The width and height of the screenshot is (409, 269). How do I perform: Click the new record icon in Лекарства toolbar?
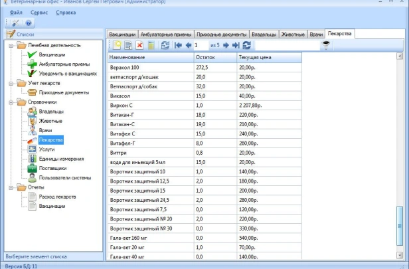(x=117, y=45)
